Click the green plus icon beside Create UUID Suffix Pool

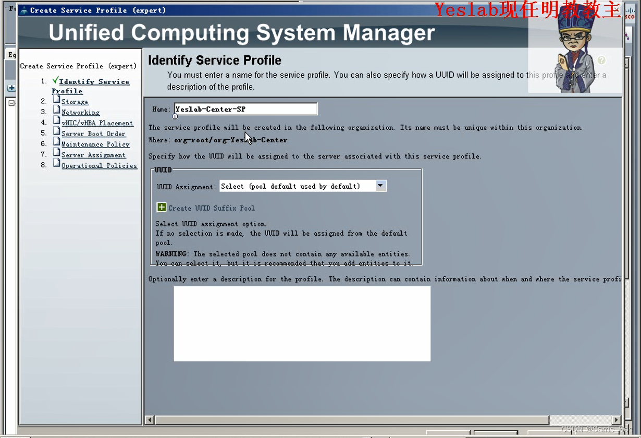point(162,208)
